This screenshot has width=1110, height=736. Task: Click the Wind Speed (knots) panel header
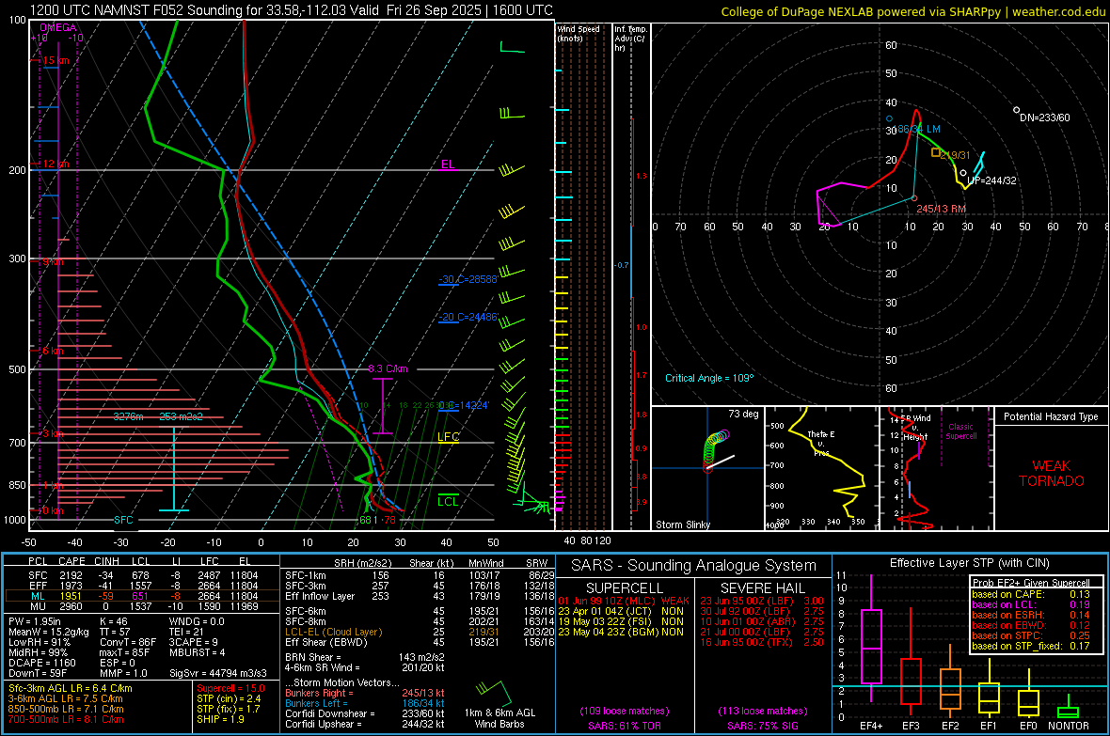(579, 33)
